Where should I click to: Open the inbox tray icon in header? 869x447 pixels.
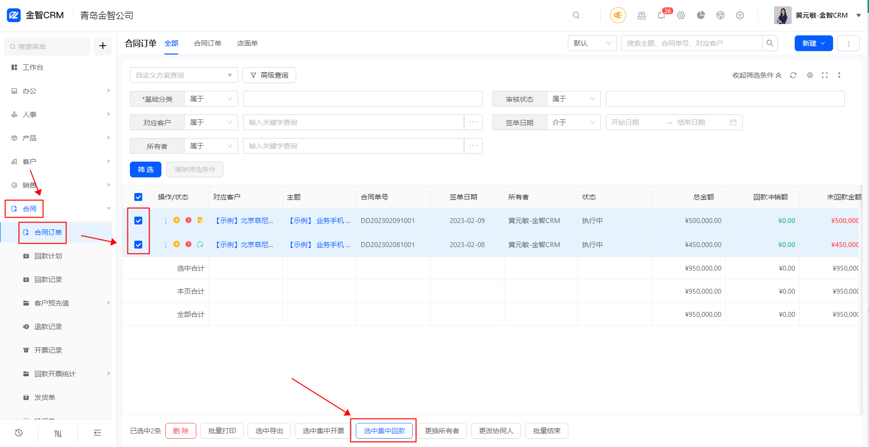point(642,15)
